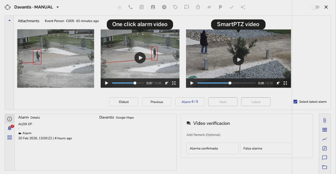Open the trend line chart icon in sidebar
Image resolution: width=336 pixels, height=174 pixels.
pyautogui.click(x=324, y=139)
